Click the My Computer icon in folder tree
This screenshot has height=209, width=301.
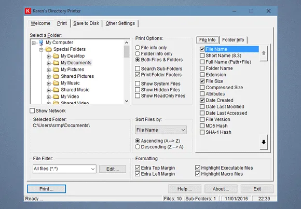point(41,43)
